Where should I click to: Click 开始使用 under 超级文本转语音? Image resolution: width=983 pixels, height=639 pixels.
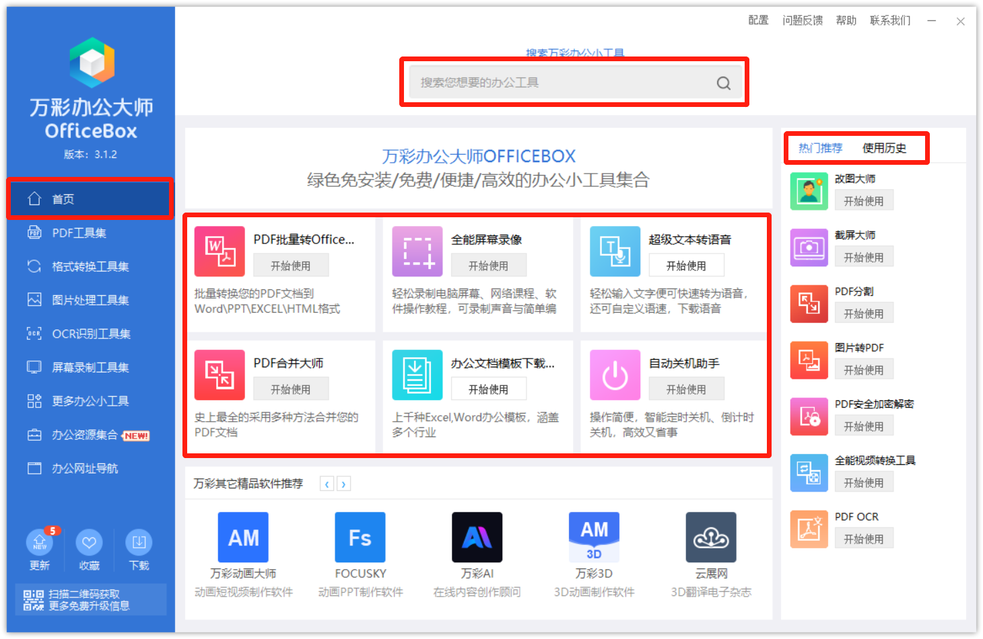click(686, 266)
